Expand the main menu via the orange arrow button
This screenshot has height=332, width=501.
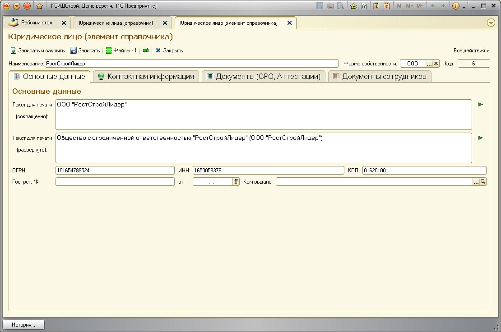coord(17,6)
